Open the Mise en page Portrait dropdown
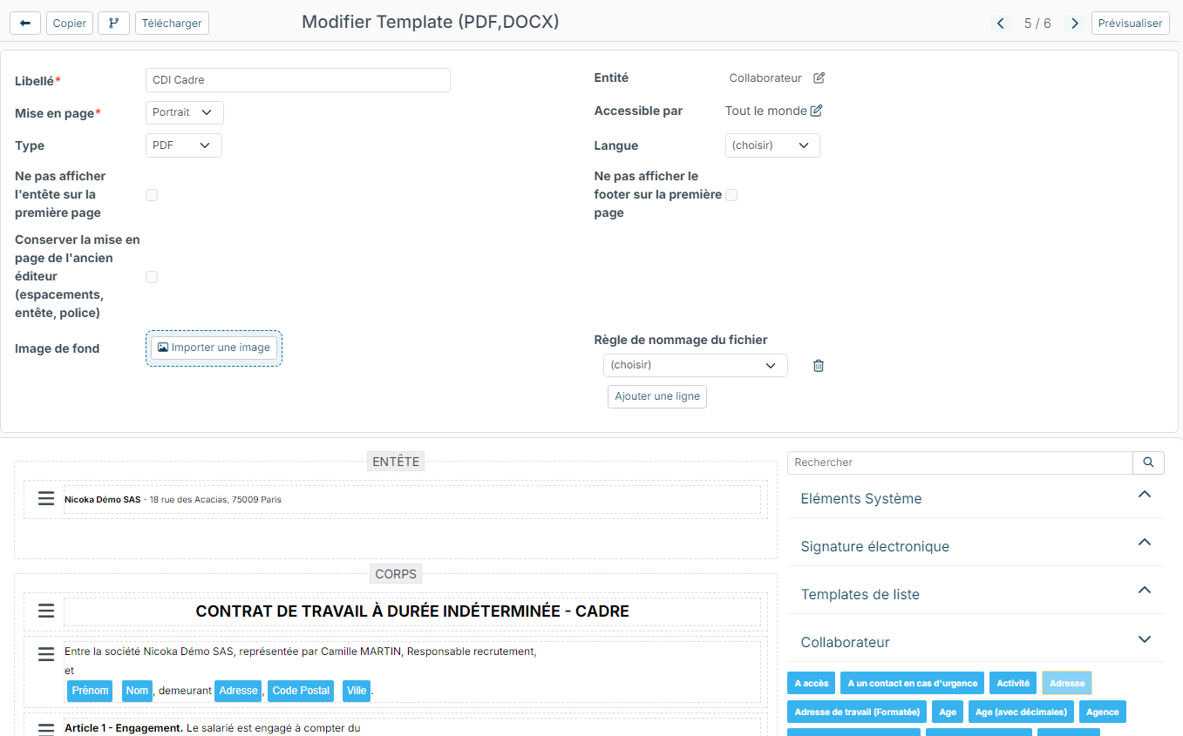1183x736 pixels. [184, 112]
